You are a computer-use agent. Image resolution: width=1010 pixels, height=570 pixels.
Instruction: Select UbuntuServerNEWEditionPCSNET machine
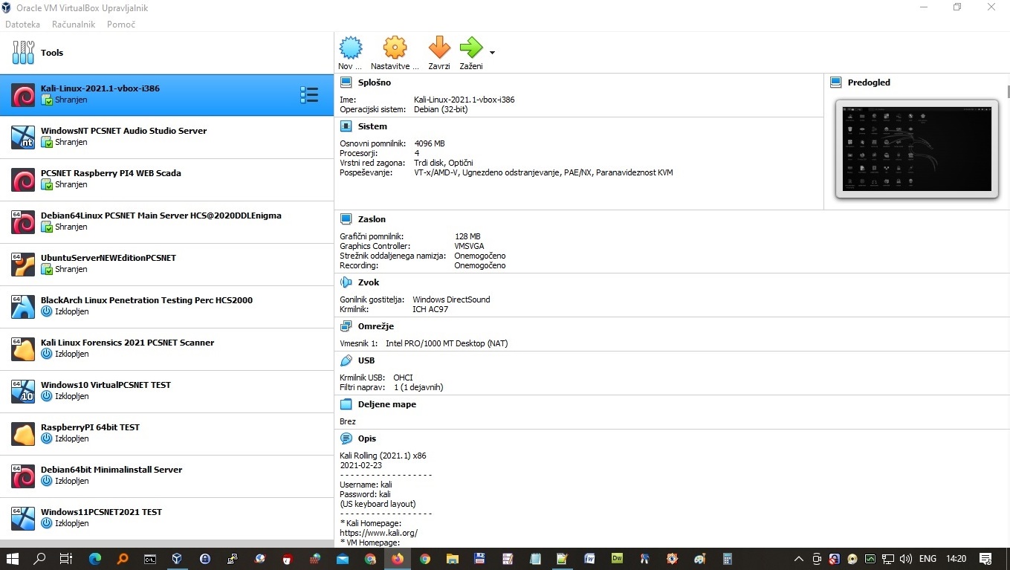tap(166, 265)
